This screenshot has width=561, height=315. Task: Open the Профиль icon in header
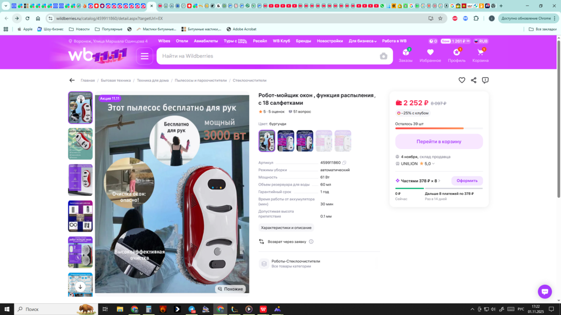456,55
